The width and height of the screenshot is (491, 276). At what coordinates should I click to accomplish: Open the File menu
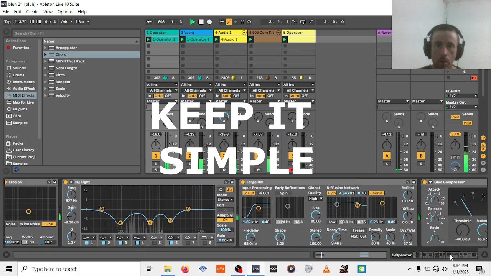click(6, 12)
